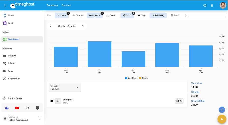Screen dimensions: 228x125
Task: Open the apps grid launcher icon
Action: click(5, 5)
